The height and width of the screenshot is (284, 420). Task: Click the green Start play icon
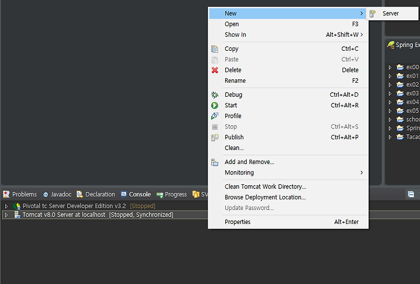(x=215, y=106)
